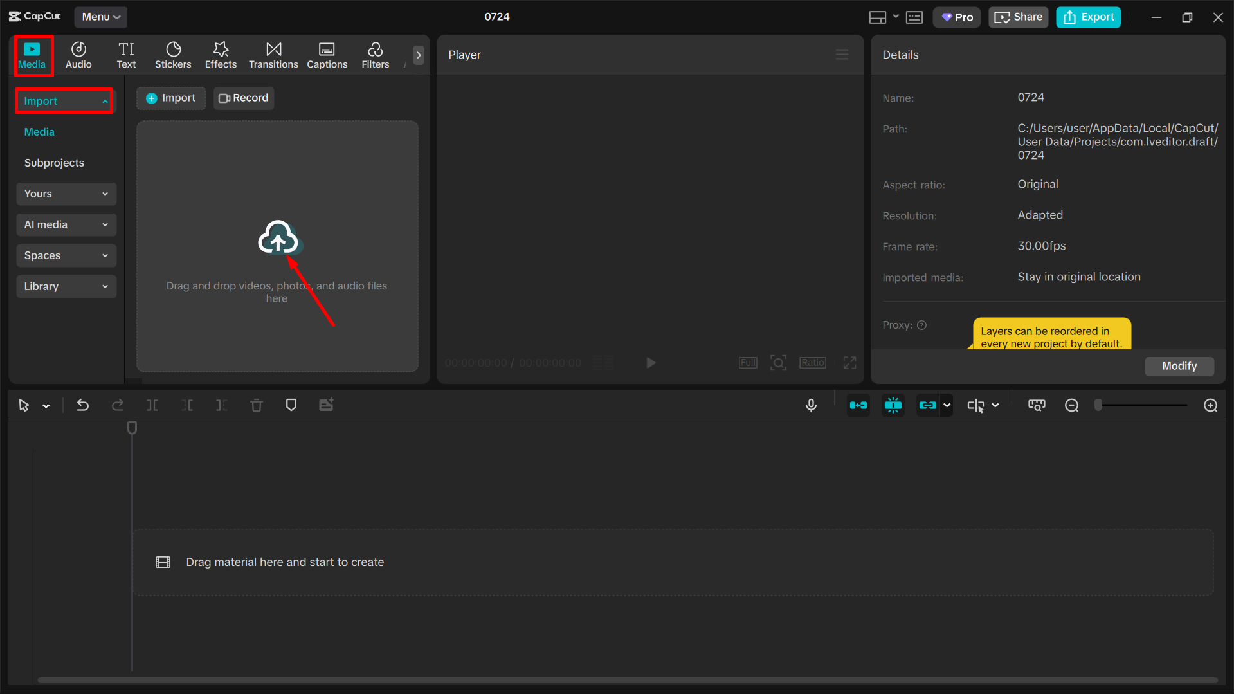Viewport: 1234px width, 694px height.
Task: Open the Transitions panel
Action: (273, 55)
